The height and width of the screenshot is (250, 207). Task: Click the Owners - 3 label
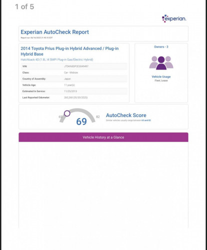point(161,47)
